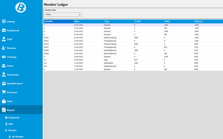Image resolution: width=223 pixels, height=139 pixels.
Task: Click the Staff person icon
Action: coord(4,39)
